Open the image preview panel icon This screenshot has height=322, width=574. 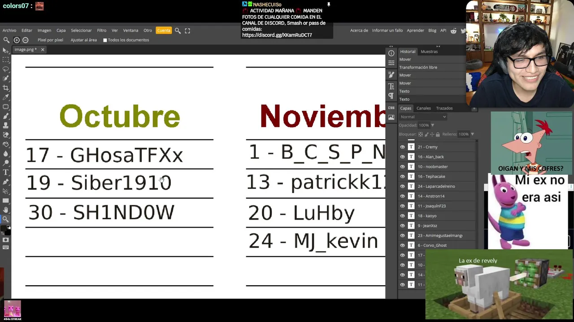[391, 117]
